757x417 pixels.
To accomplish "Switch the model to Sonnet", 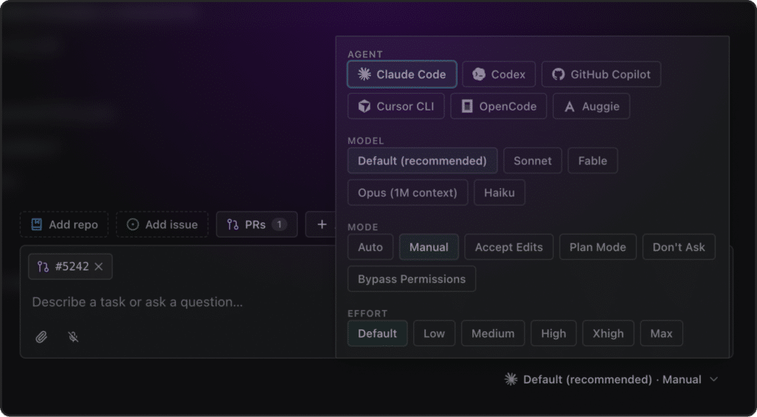I will 532,161.
